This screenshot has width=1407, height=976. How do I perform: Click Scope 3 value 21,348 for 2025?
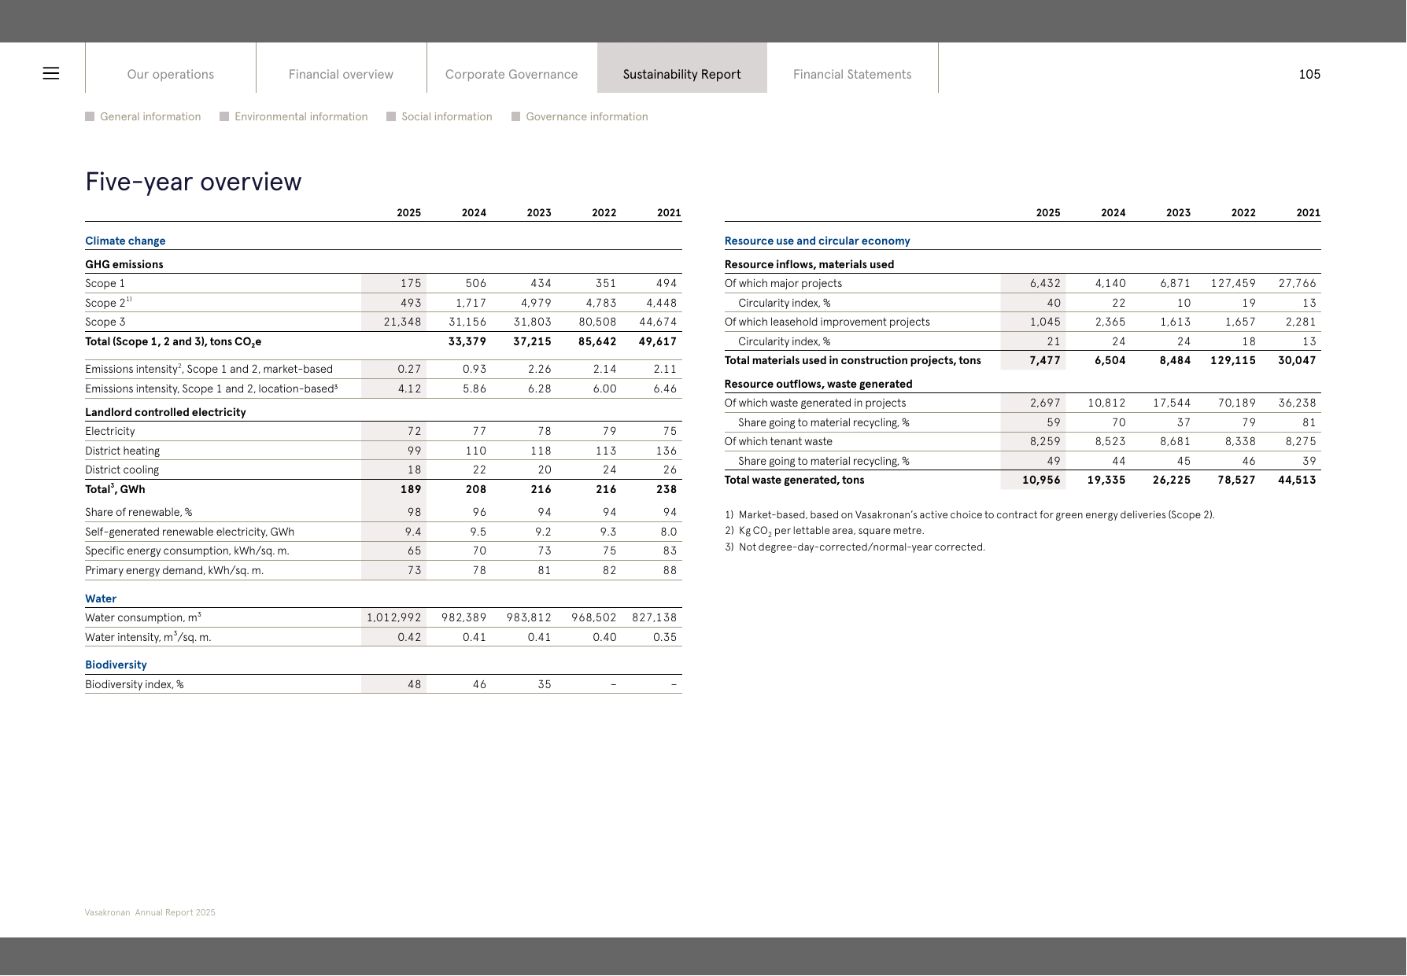point(402,322)
